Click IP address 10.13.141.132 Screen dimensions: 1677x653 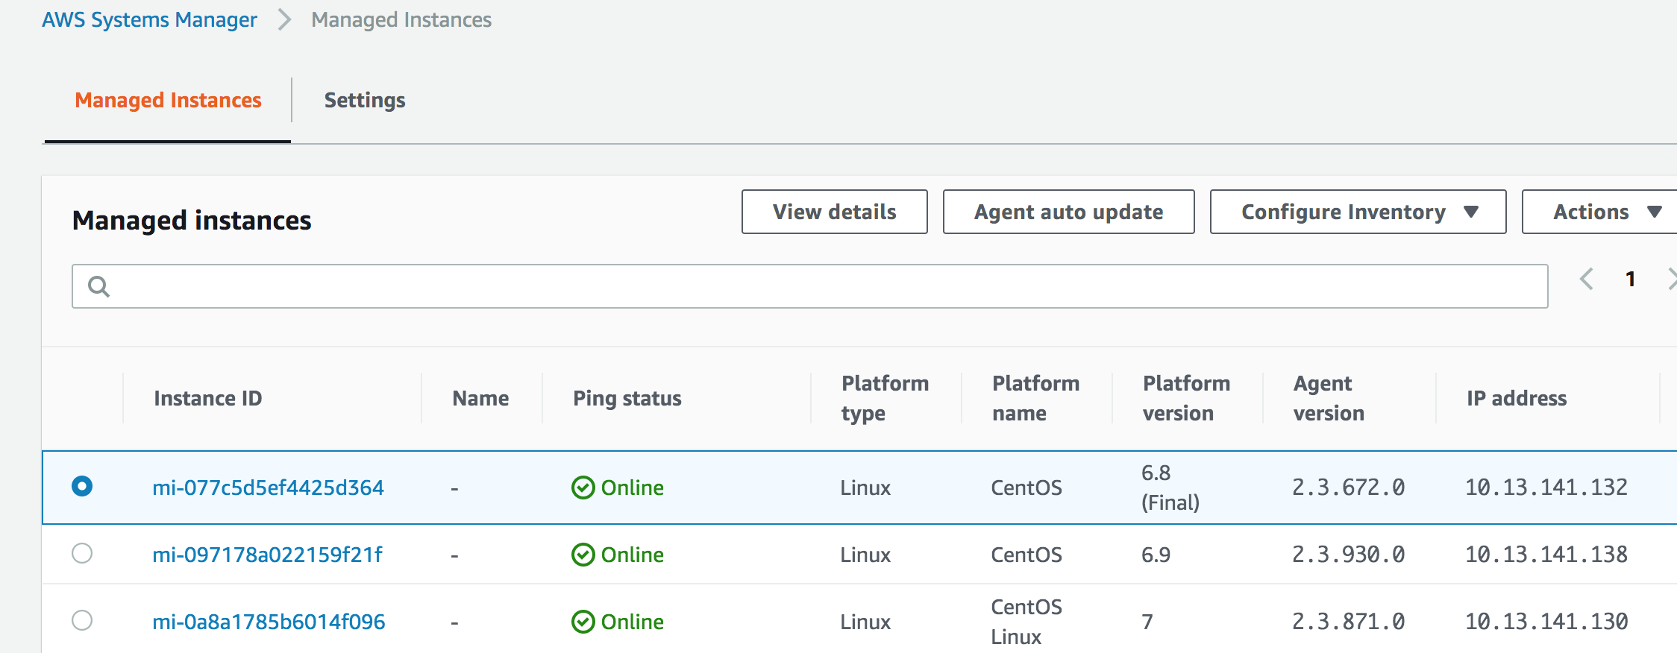click(1546, 488)
